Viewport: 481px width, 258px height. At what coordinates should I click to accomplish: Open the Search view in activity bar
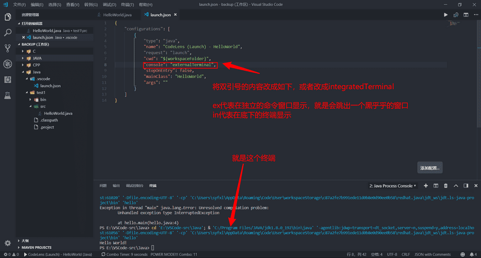(7, 33)
